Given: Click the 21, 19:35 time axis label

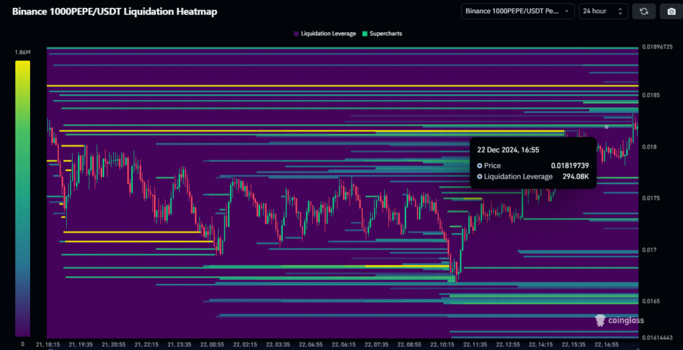Looking at the screenshot, I should (x=81, y=345).
